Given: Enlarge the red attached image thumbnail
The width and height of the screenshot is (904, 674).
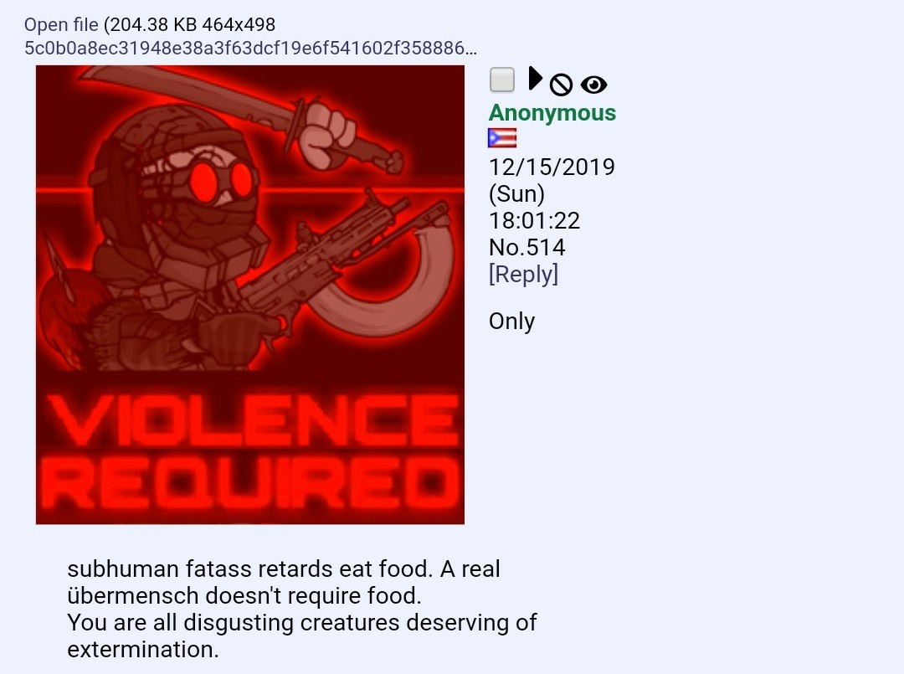Looking at the screenshot, I should tap(250, 295).
